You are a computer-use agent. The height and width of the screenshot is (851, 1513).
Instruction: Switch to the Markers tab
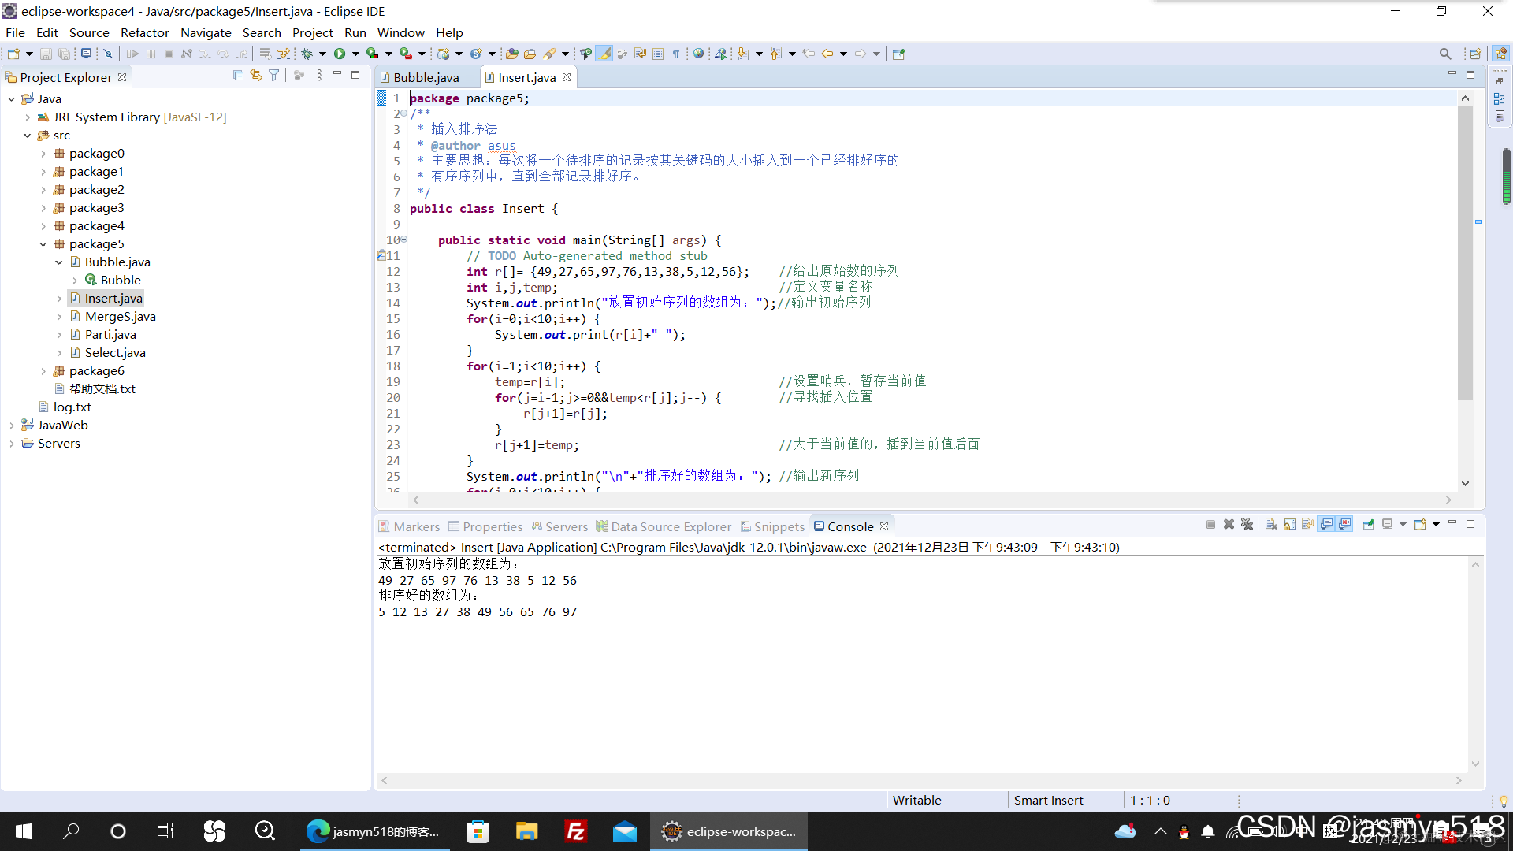tap(416, 526)
